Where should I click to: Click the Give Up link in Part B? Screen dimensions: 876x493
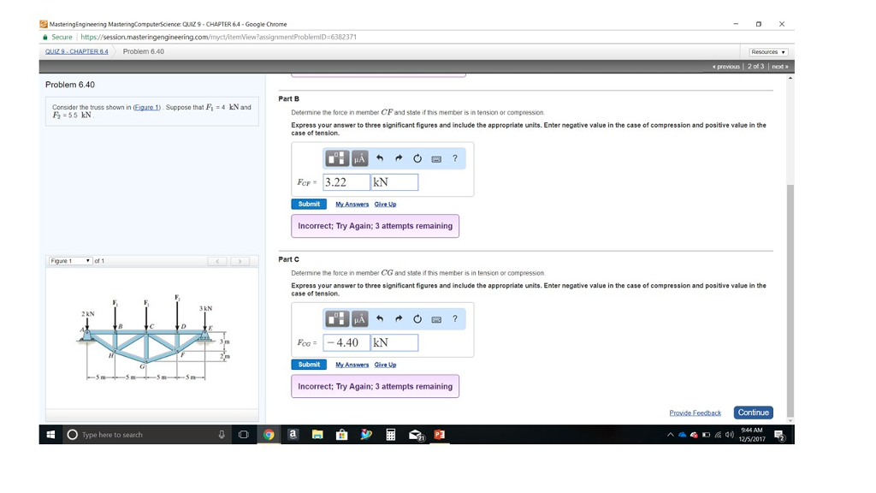[x=385, y=204]
